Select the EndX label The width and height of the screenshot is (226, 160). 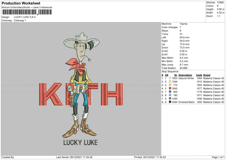pyautogui.click(x=165, y=51)
